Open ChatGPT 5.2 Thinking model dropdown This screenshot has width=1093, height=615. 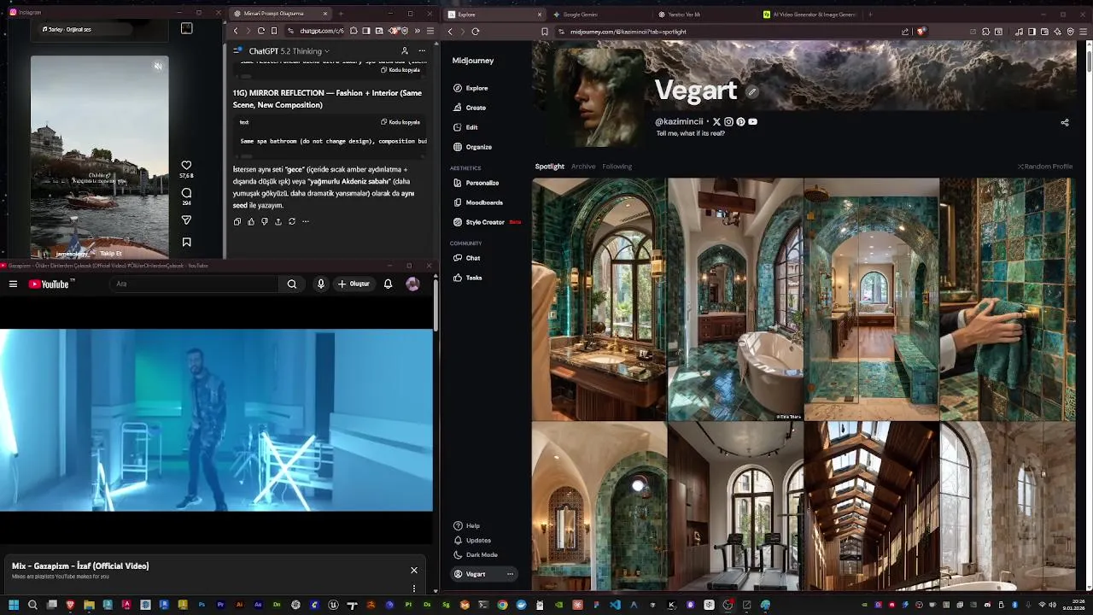289,51
